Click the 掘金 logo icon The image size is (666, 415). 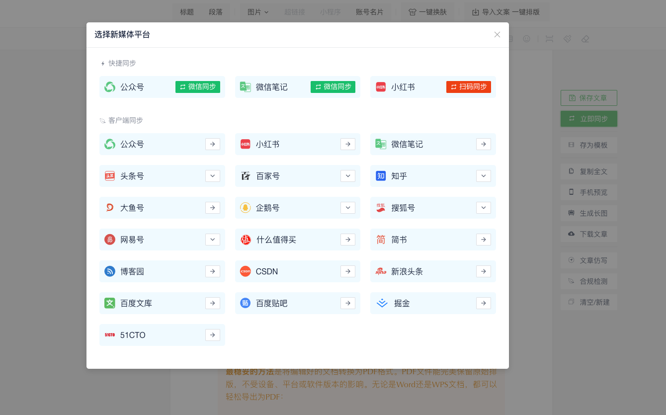click(382, 303)
